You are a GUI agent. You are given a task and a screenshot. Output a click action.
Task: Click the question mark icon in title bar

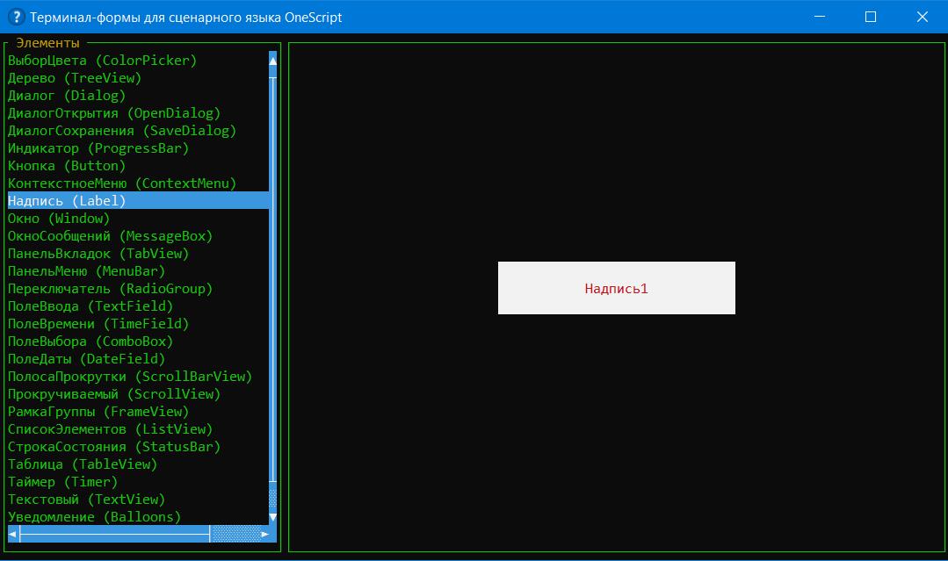coord(15,17)
